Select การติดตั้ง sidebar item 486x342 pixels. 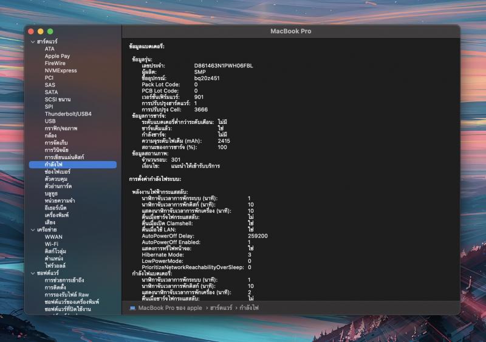coord(55,287)
